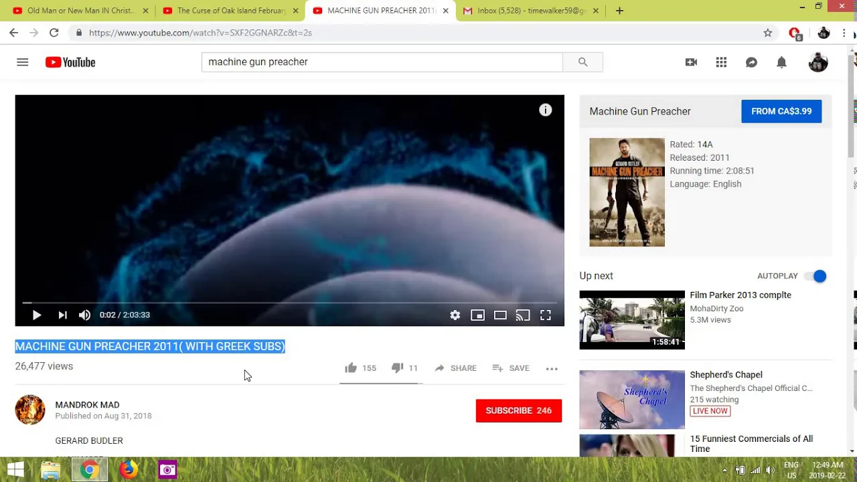The image size is (857, 482).
Task: Open Firefox from the taskbar
Action: point(129,470)
